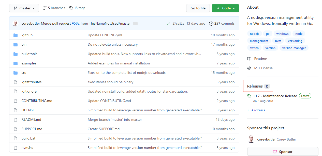Click the bin folder icon
Screen dimensions: 322x156
click(x=16, y=45)
